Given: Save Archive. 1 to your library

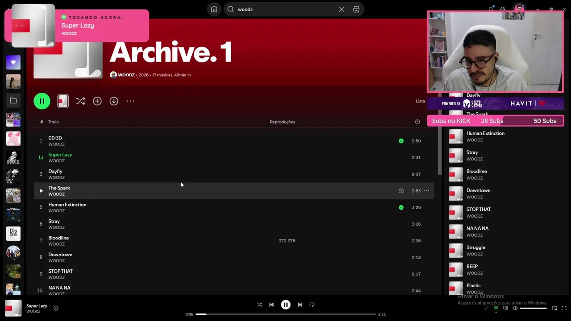Looking at the screenshot, I should pos(97,101).
